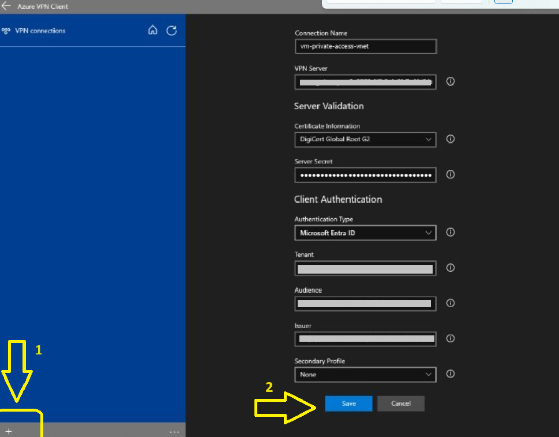559x437 pixels.
Task: Click the Issuer input field
Action: click(365, 339)
